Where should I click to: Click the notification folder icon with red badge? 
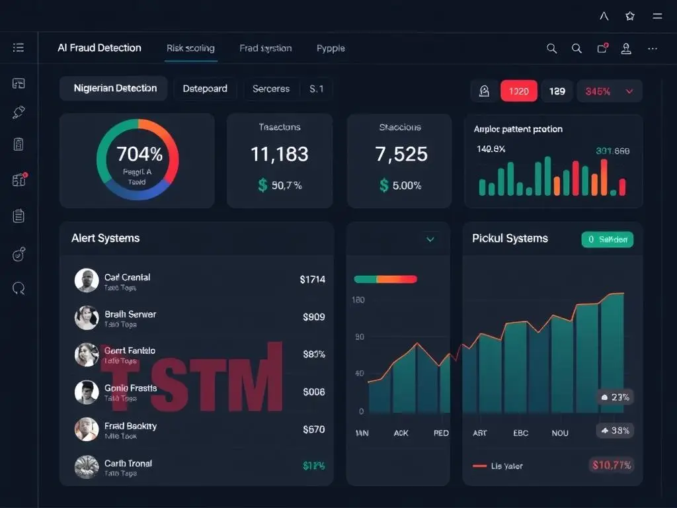pos(602,48)
